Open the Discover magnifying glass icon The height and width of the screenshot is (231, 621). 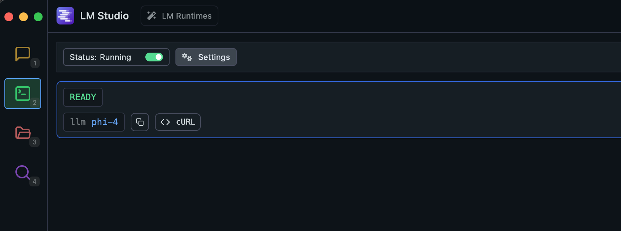tap(23, 172)
